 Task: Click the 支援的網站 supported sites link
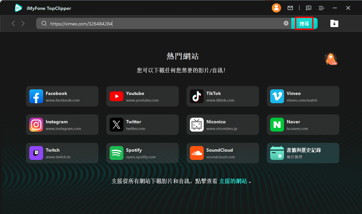[233, 181]
